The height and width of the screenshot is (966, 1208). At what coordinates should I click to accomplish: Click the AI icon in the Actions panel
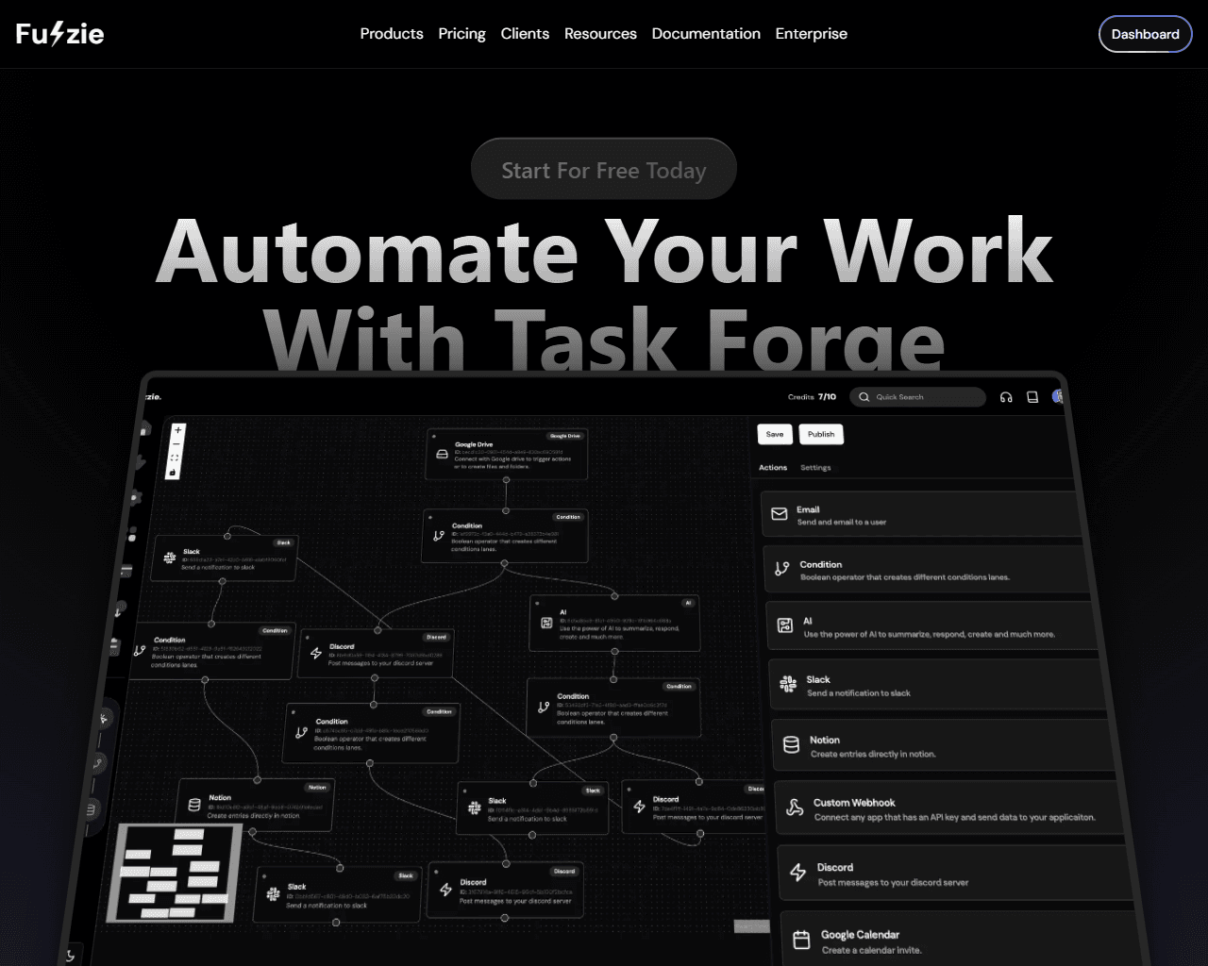pos(784,625)
